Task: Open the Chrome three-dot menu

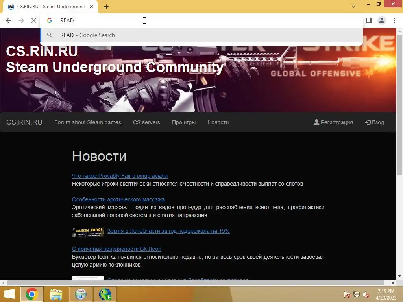Action: point(394,20)
